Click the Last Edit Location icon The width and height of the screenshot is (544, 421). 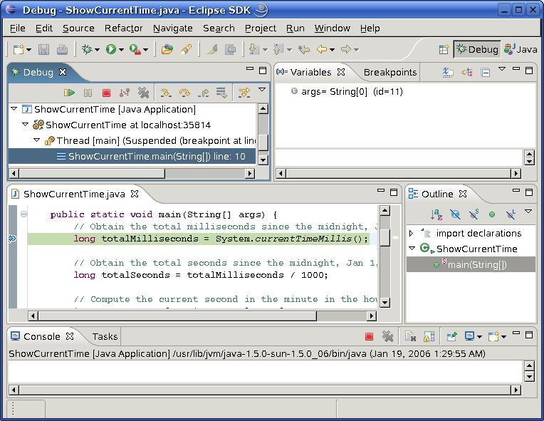(304, 50)
